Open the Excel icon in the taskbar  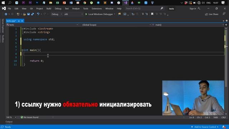pyautogui.click(x=57, y=3)
